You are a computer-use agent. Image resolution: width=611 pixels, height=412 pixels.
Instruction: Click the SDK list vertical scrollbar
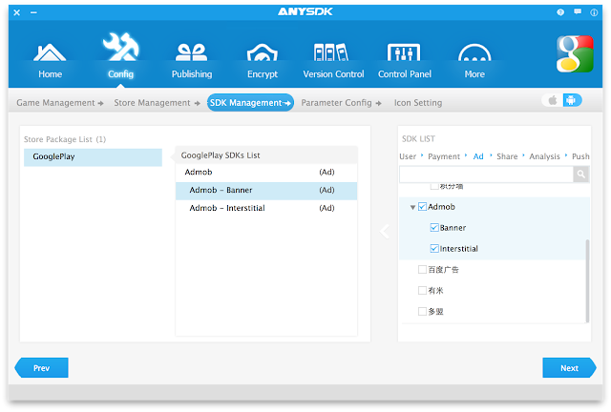(587, 280)
